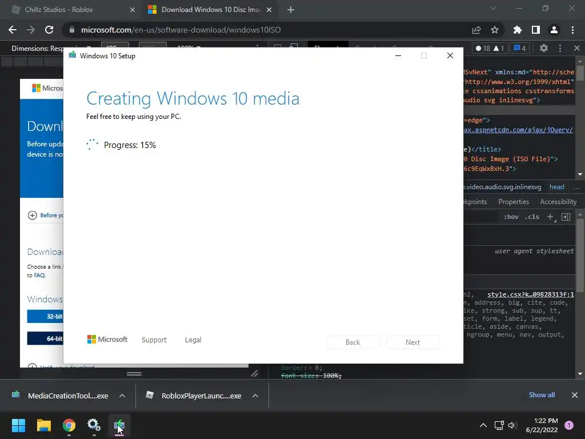
Task: Click Microsoft logo on web page
Action: point(47,88)
